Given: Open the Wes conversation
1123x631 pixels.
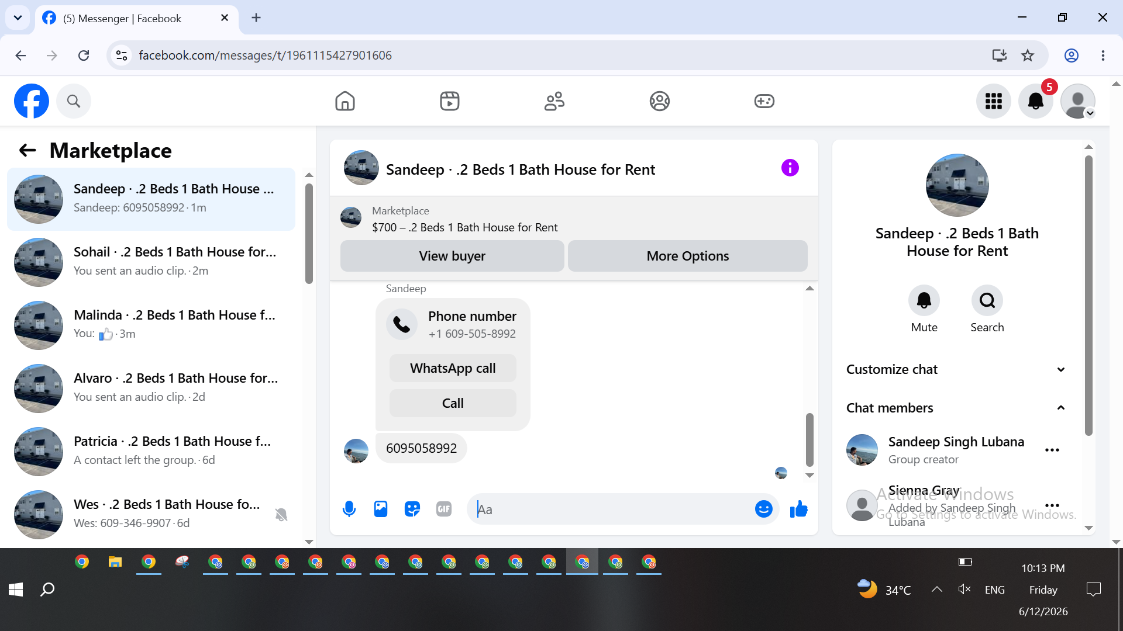Looking at the screenshot, I should point(151,515).
